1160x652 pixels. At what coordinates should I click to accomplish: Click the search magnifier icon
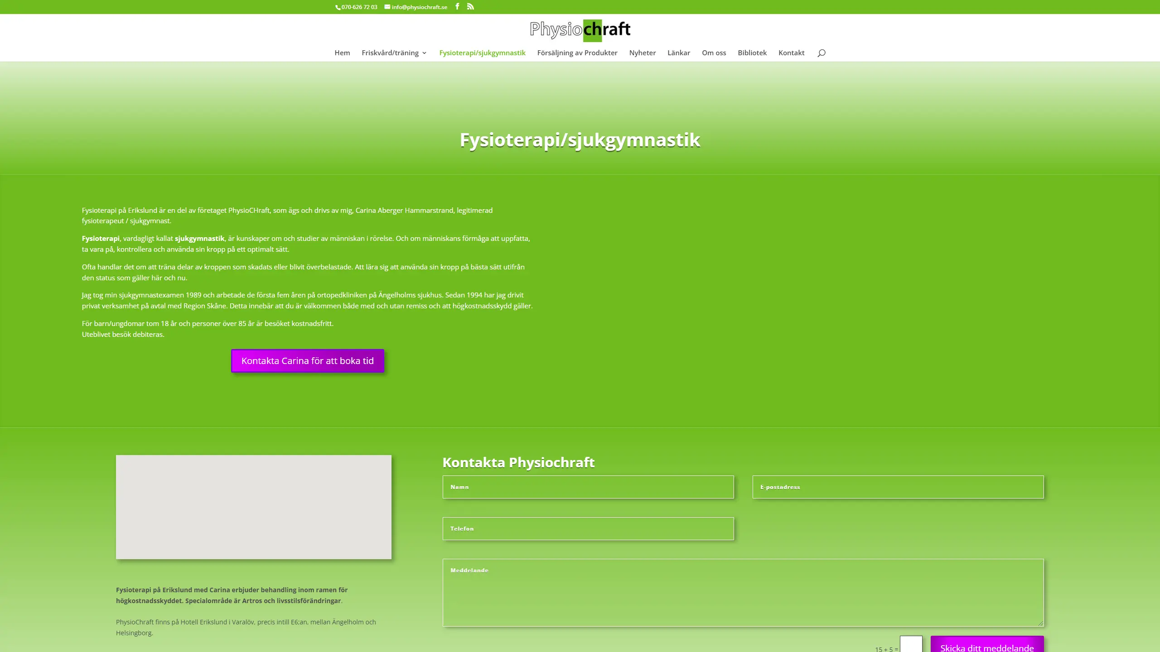point(821,53)
